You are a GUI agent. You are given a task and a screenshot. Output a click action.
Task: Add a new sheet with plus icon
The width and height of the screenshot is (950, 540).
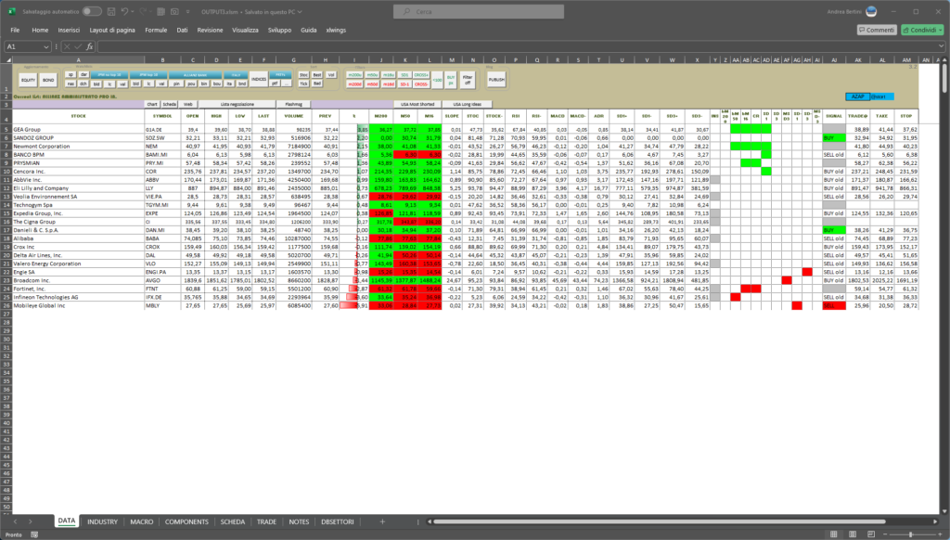(382, 521)
